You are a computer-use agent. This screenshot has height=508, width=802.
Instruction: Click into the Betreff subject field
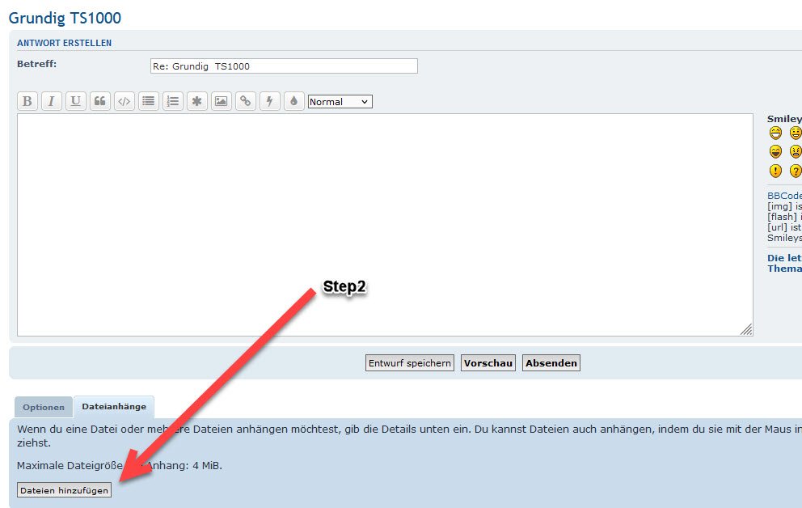[284, 66]
